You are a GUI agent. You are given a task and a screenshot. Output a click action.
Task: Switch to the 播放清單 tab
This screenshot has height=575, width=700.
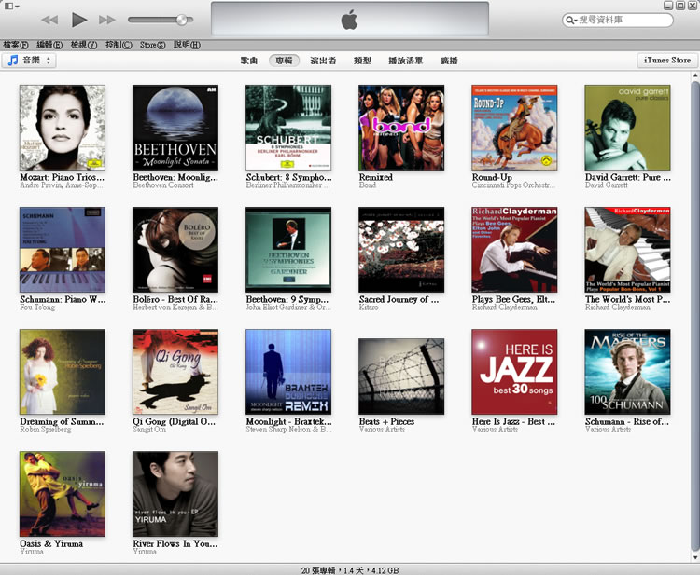pos(405,61)
